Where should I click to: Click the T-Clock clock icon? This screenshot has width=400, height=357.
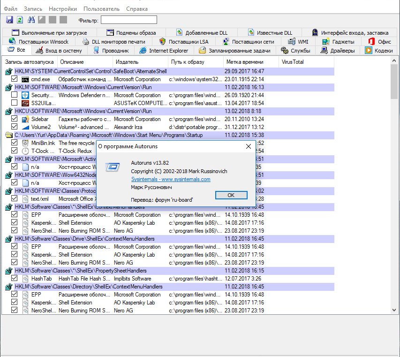pos(25,151)
